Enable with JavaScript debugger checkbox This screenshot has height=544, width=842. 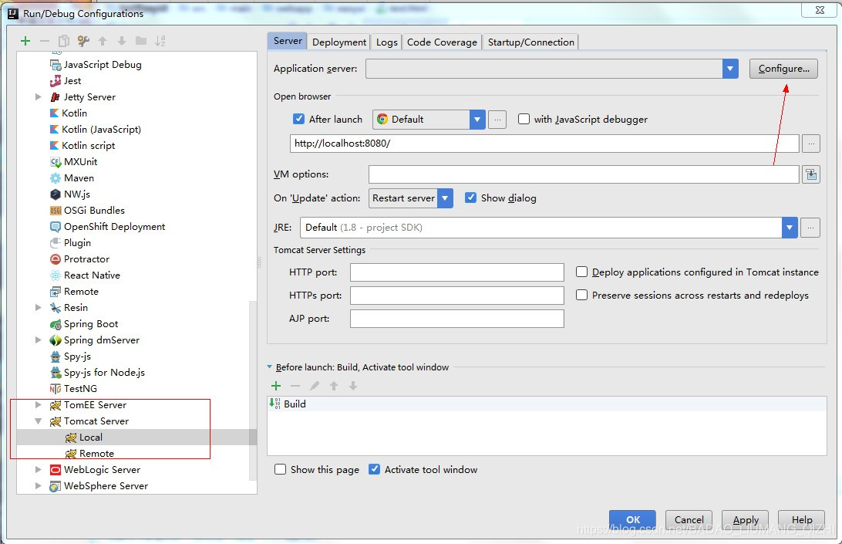pos(524,119)
